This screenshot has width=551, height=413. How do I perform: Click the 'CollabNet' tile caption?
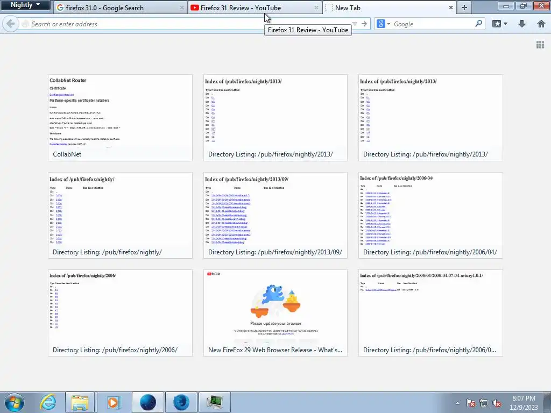coord(67,154)
